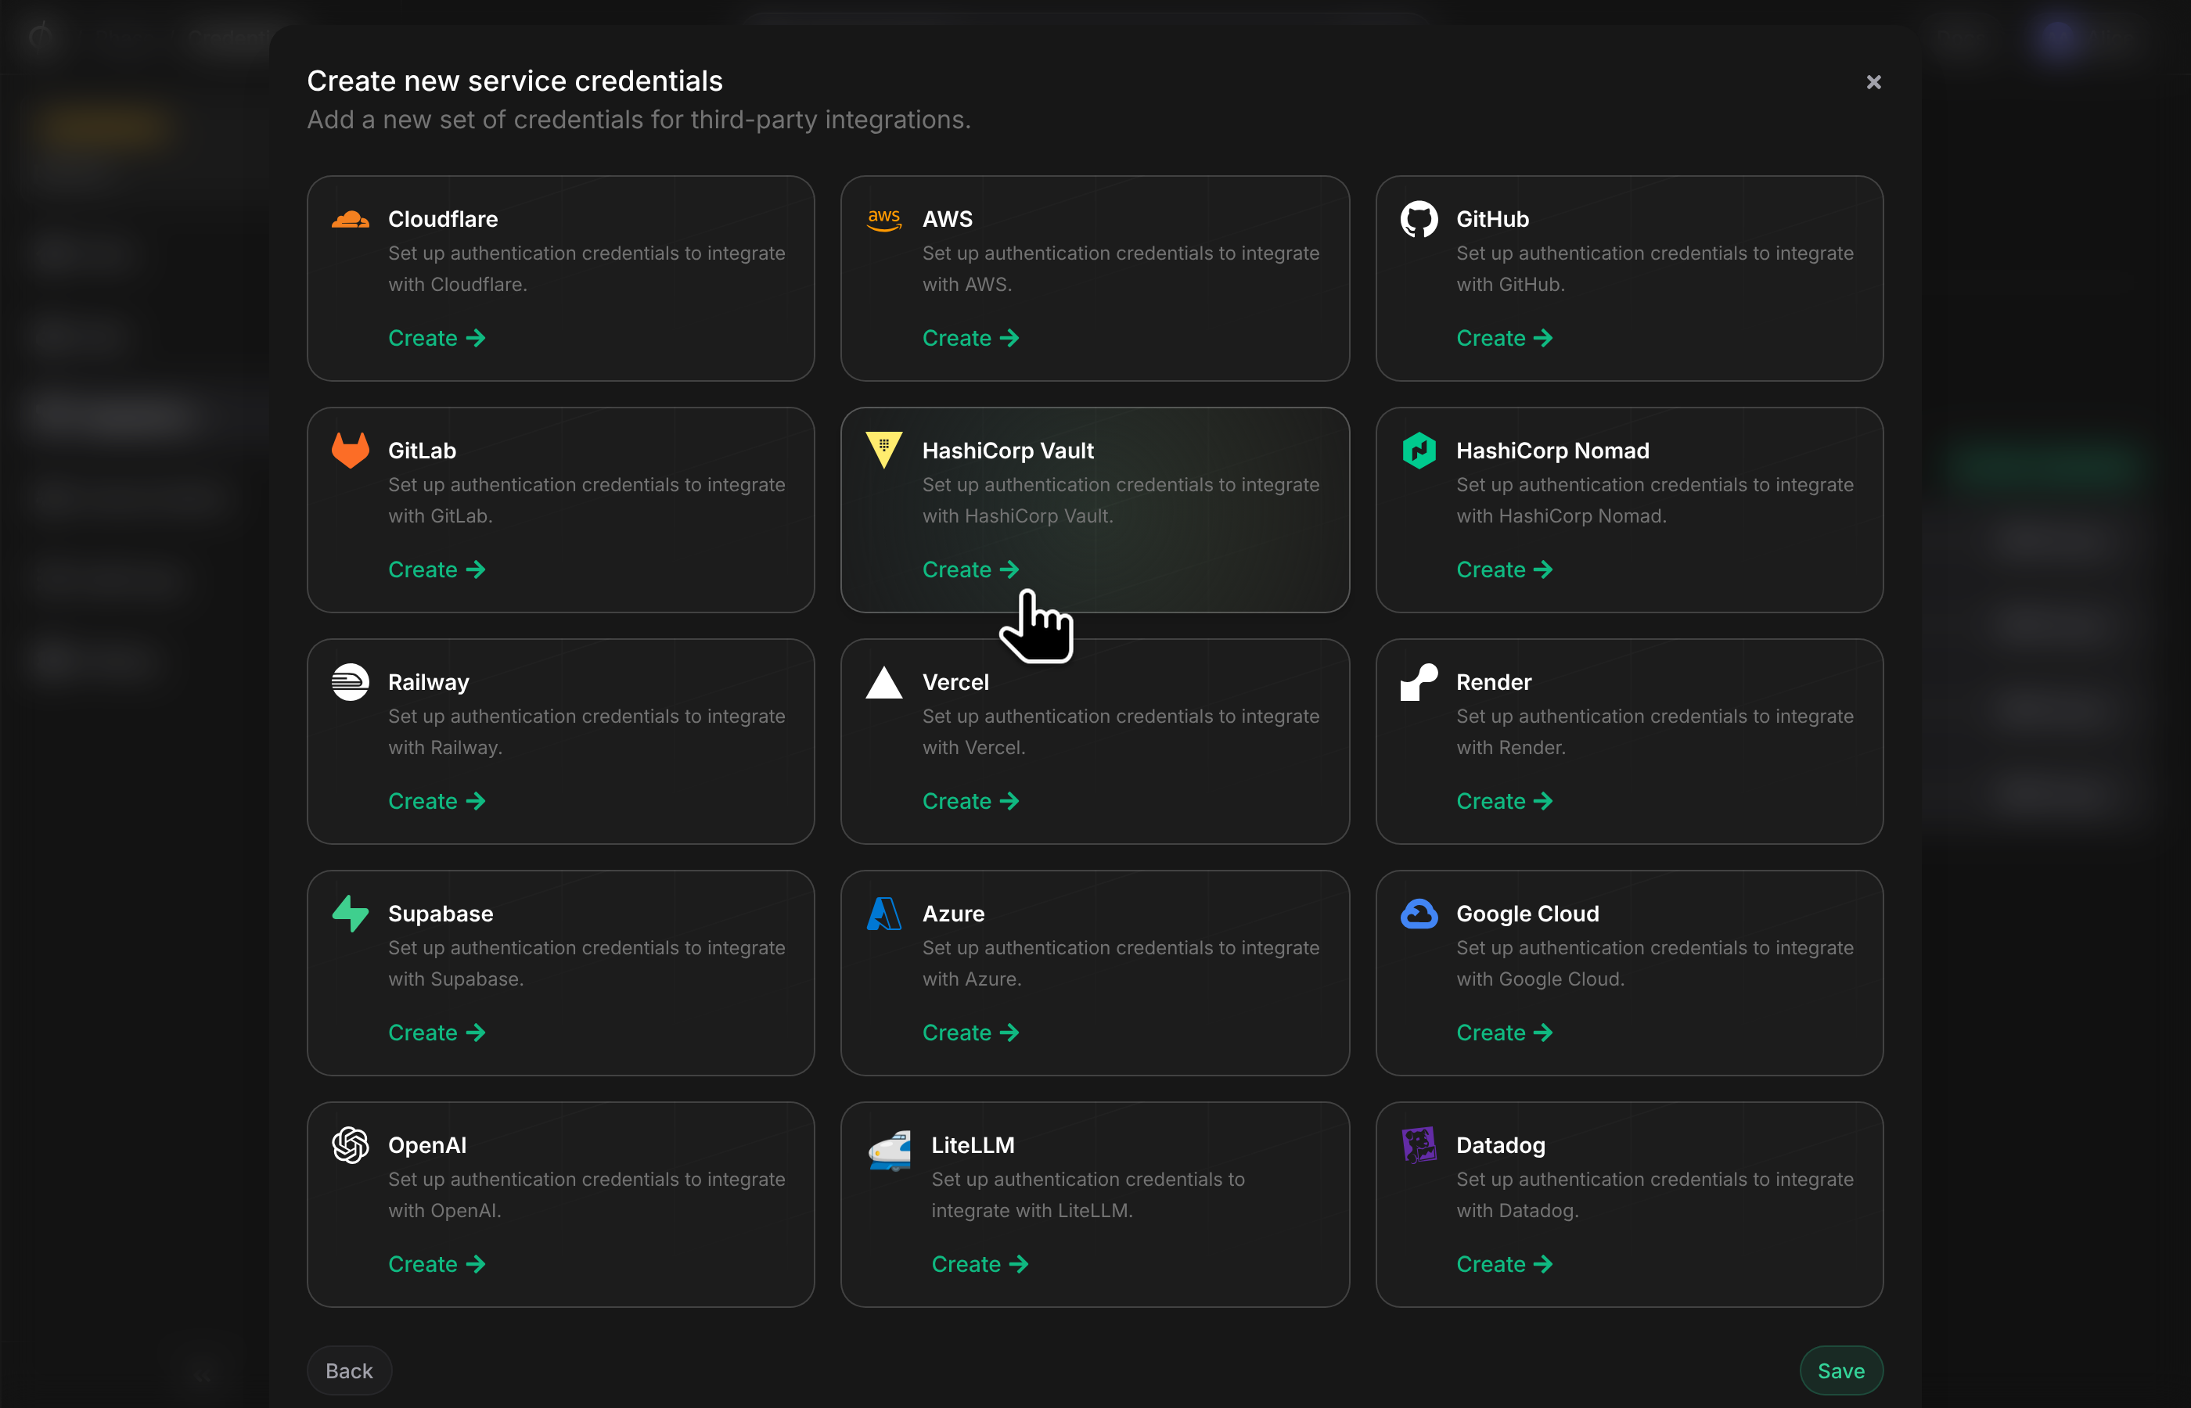Create Railway credentials
The height and width of the screenshot is (1408, 2191).
(x=436, y=801)
